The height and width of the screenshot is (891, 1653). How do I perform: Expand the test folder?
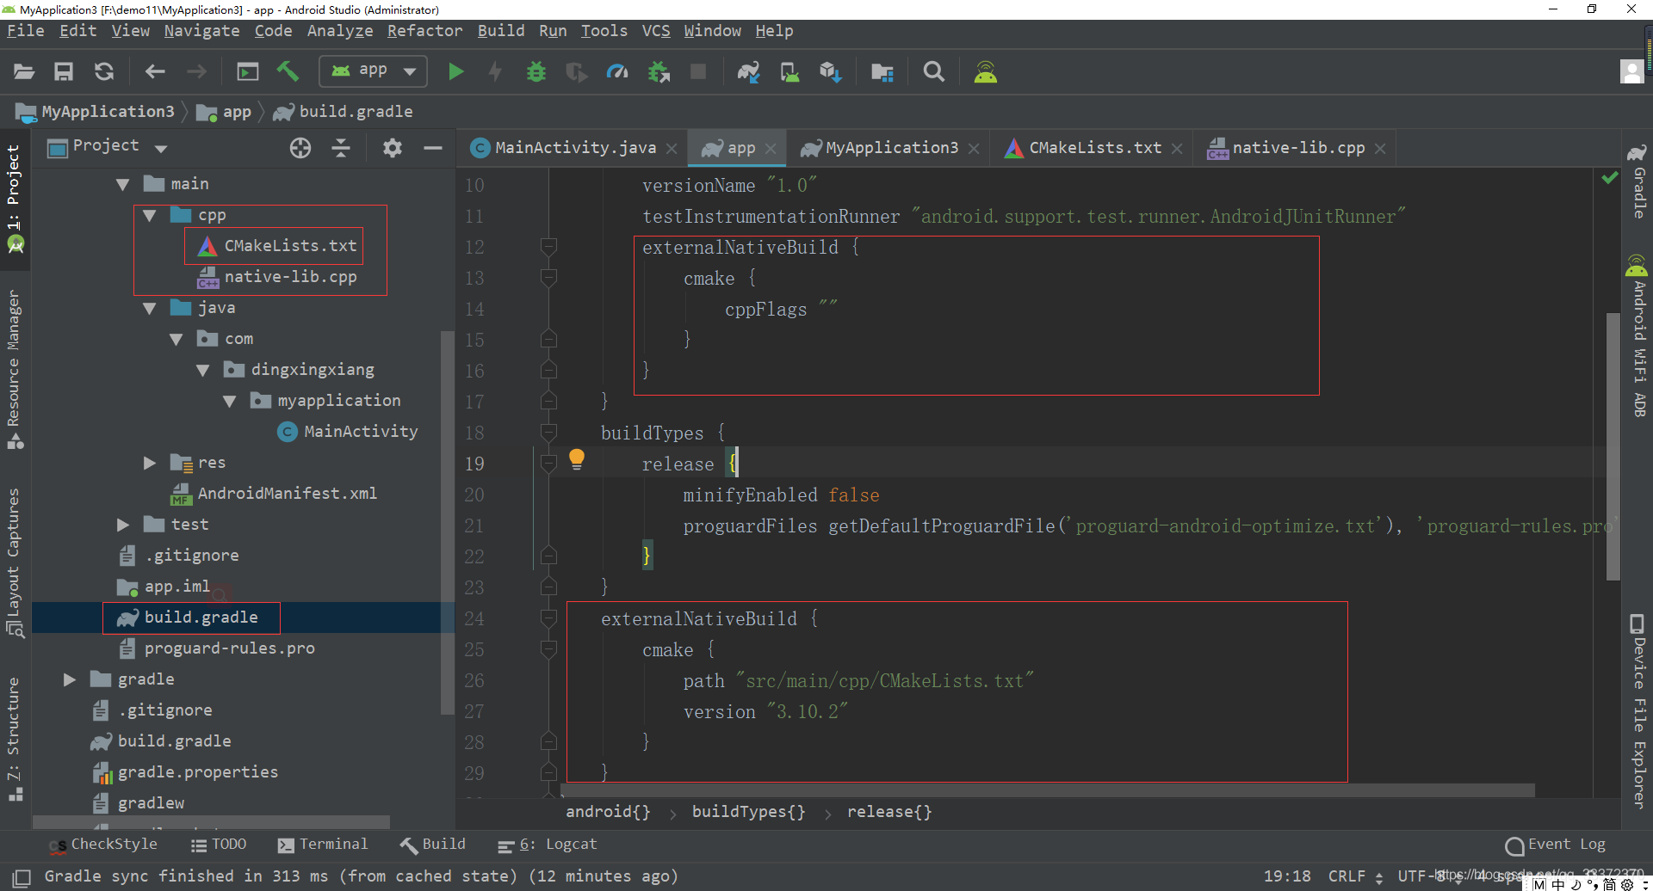pyautogui.click(x=123, y=525)
